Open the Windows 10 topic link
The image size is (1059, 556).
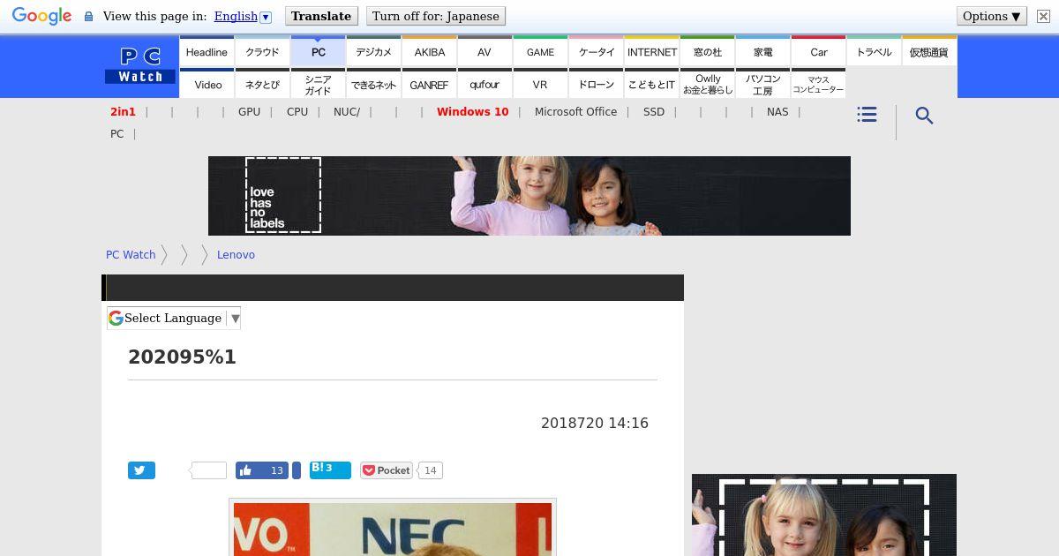[472, 111]
